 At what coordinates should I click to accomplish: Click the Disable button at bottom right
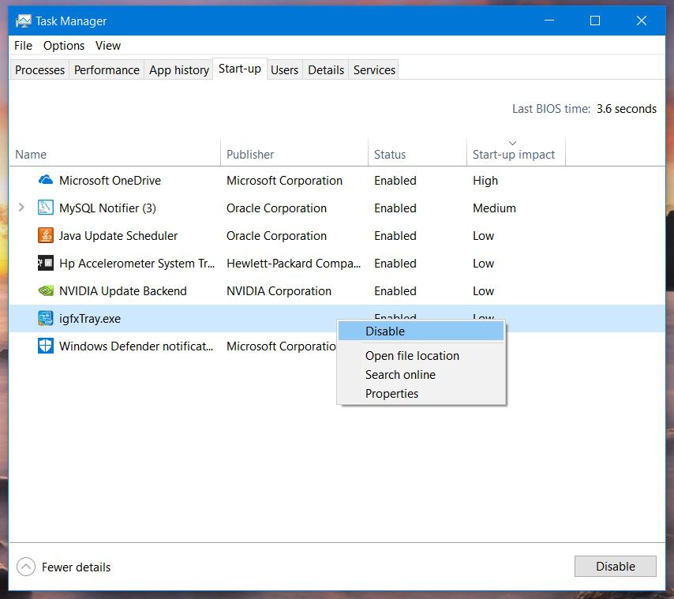pos(615,567)
